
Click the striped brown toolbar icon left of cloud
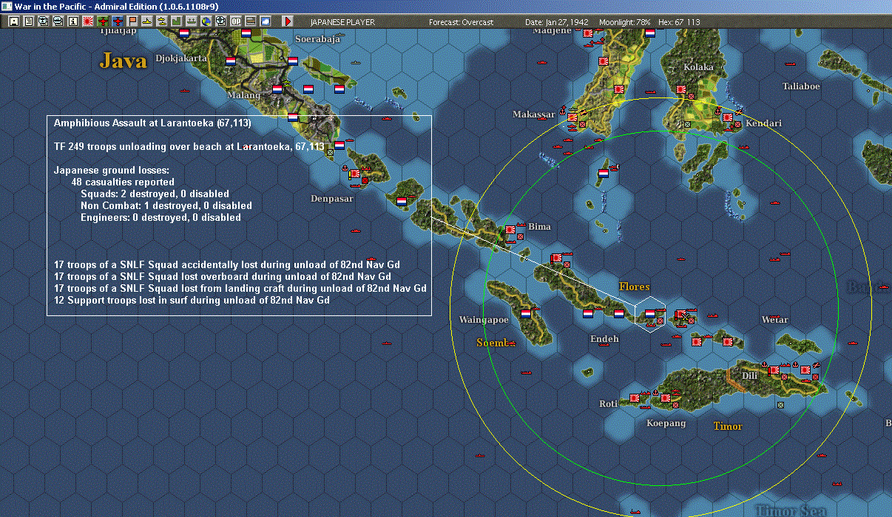(251, 21)
